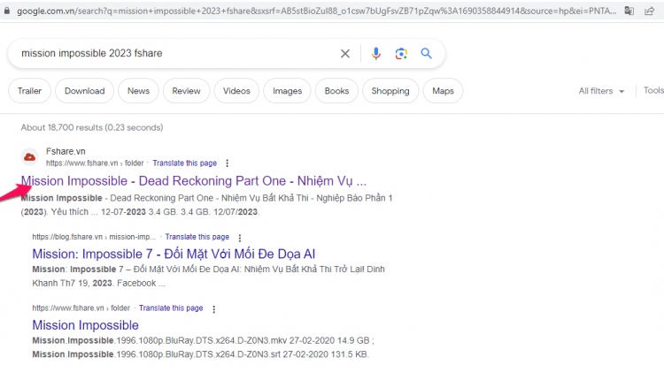The height and width of the screenshot is (380, 664).
Task: Open the plain Mission Impossible folder result
Action: click(x=86, y=325)
